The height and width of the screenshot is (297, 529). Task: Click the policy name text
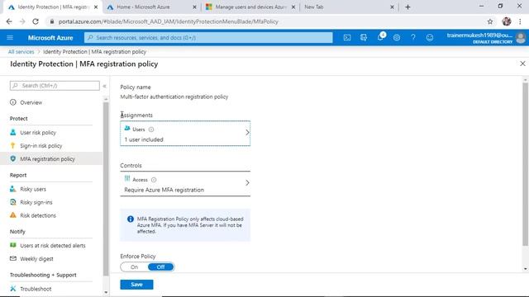(x=174, y=97)
